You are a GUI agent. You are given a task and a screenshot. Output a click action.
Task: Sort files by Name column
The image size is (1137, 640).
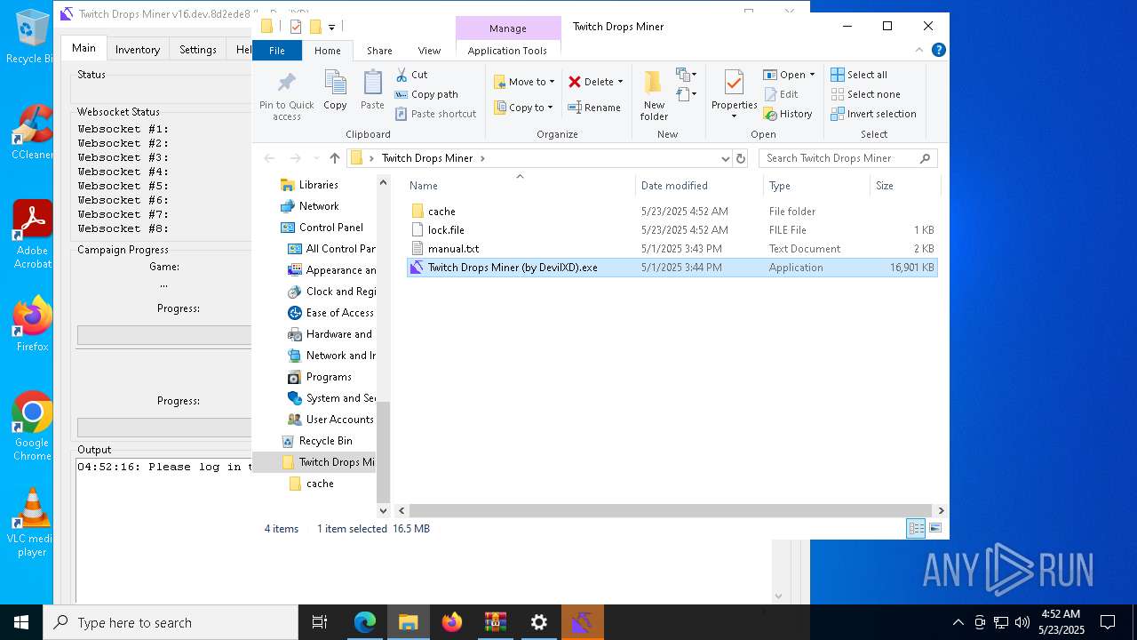[521, 185]
